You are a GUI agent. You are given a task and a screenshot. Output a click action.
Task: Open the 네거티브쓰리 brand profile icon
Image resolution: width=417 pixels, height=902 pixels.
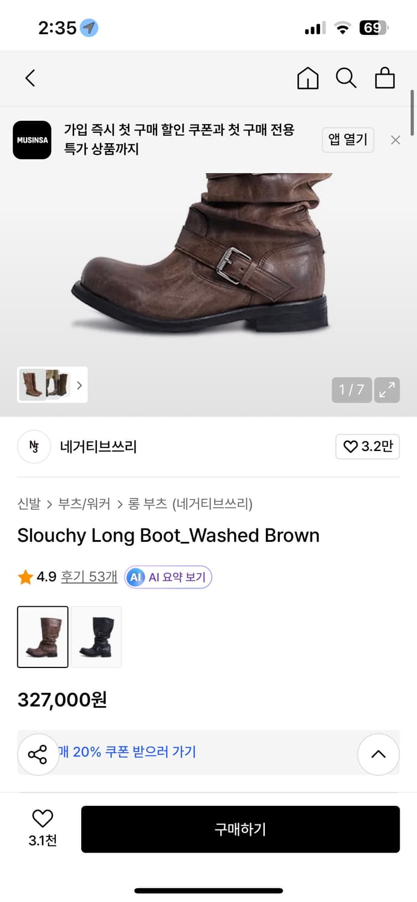pos(34,447)
